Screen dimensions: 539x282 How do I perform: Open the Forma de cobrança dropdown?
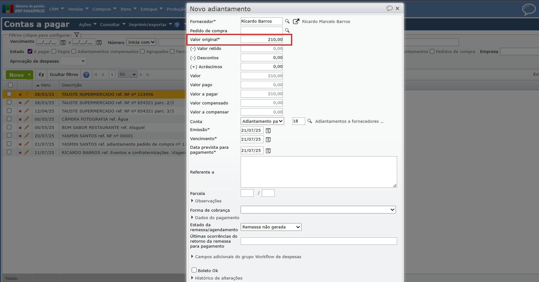click(318, 210)
